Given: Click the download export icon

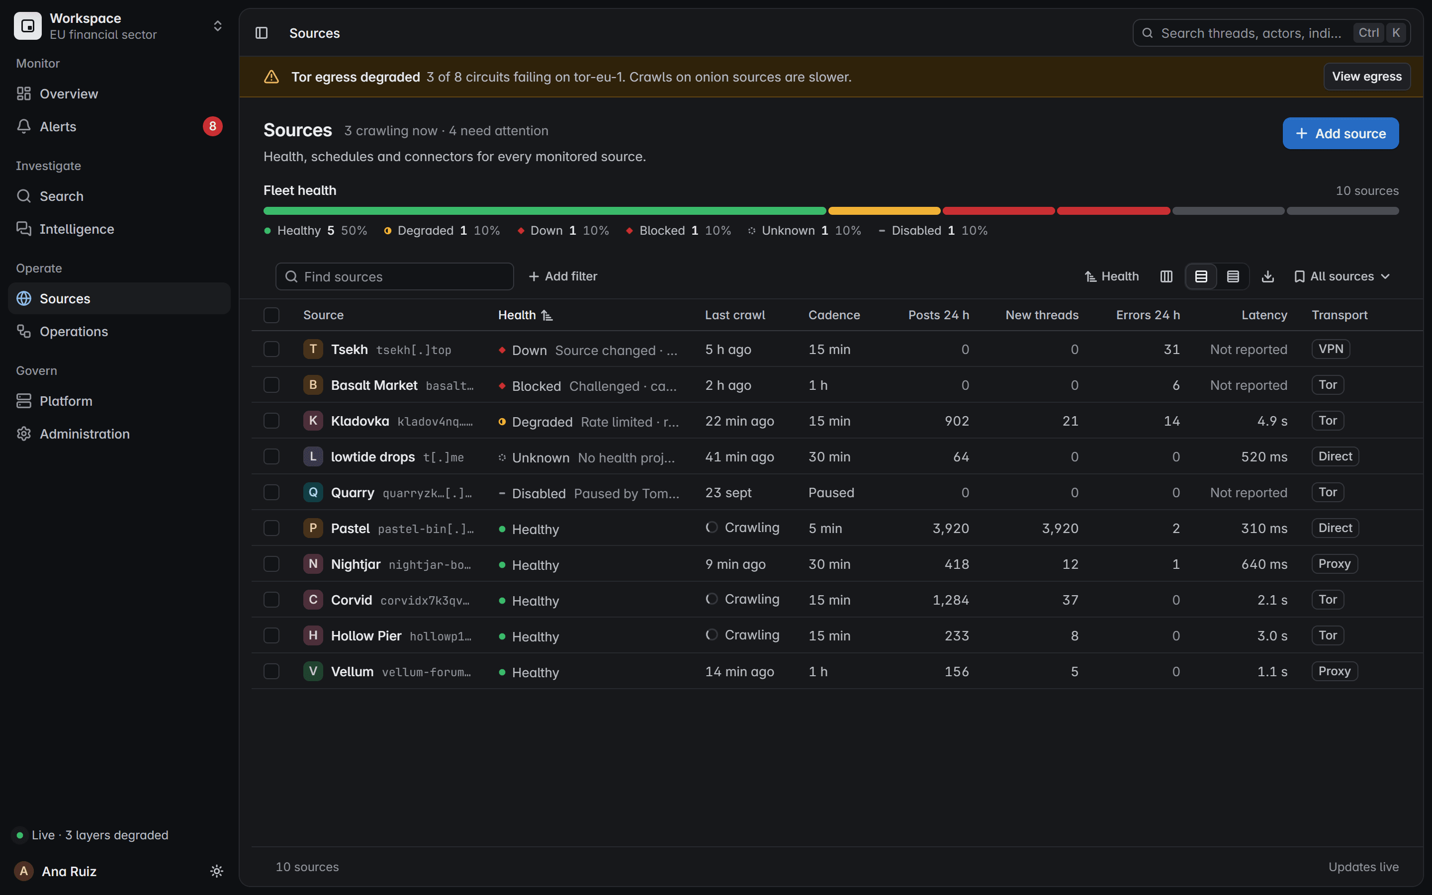Looking at the screenshot, I should click(1267, 276).
